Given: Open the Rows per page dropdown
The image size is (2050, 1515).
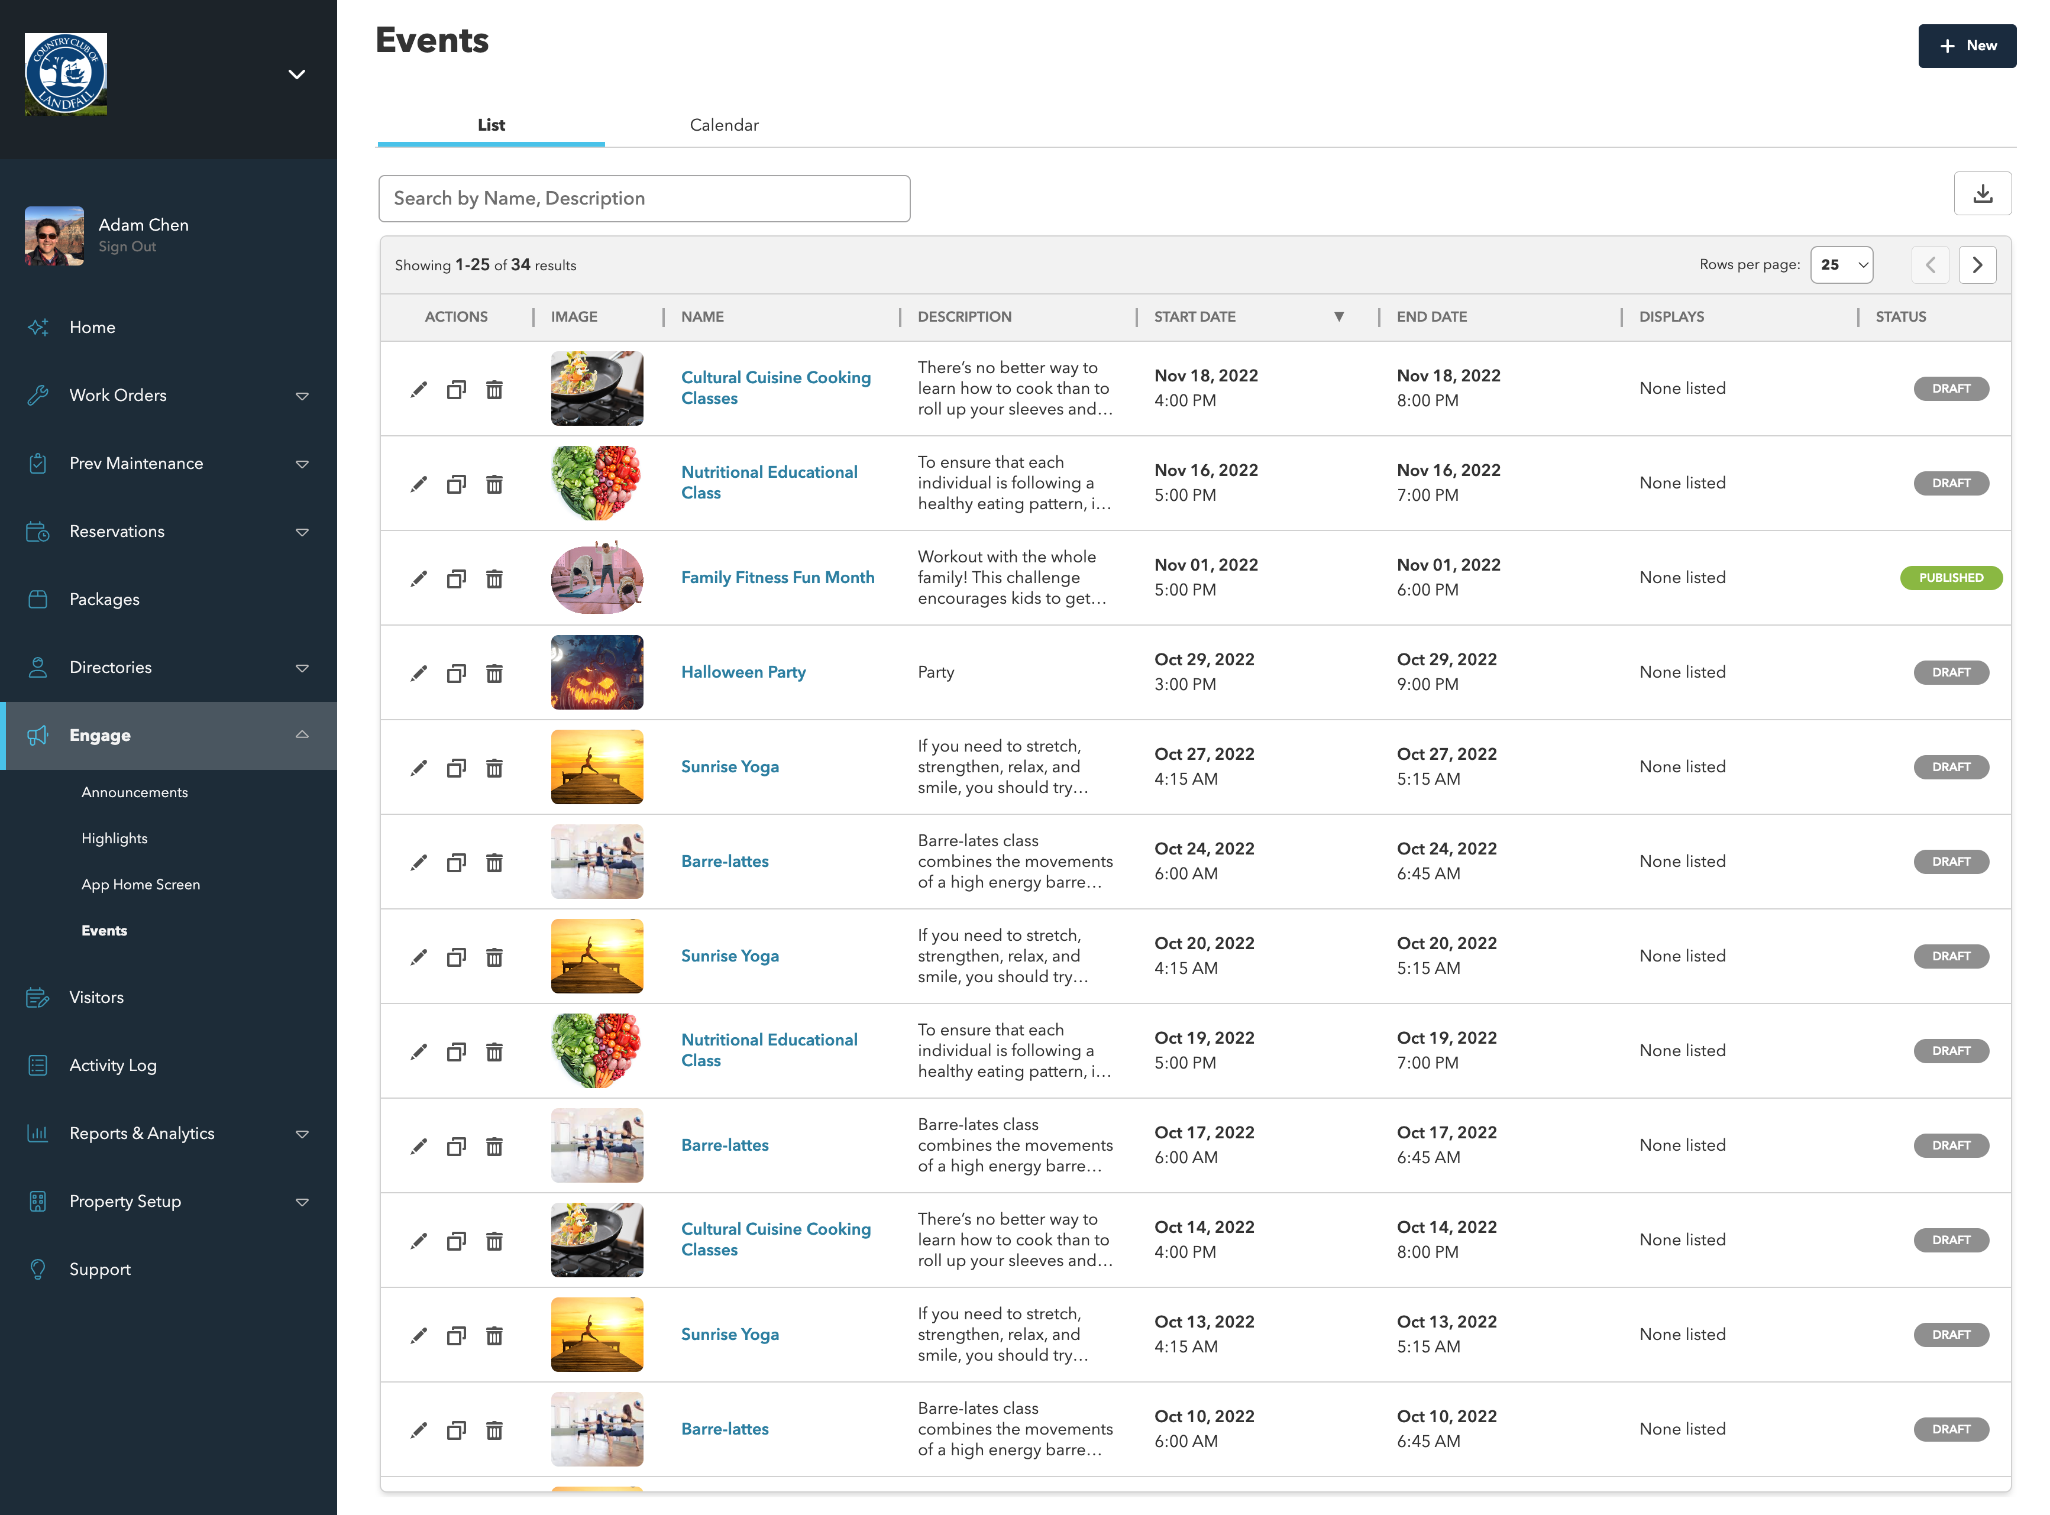Looking at the screenshot, I should 1841,265.
